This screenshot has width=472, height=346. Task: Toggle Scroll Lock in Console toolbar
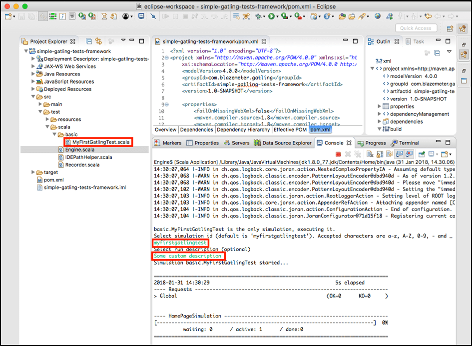tap(380, 154)
